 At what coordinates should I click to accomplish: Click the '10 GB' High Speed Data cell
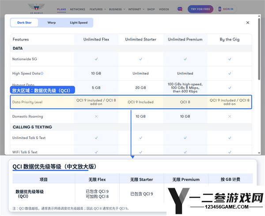tap(96, 73)
